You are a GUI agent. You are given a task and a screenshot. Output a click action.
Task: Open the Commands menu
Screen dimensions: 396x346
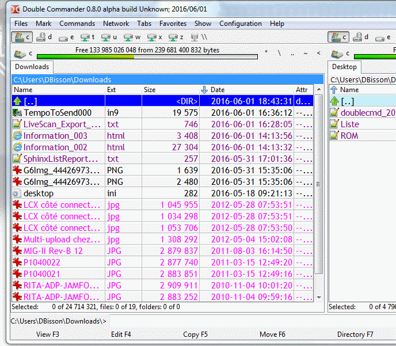tap(77, 24)
